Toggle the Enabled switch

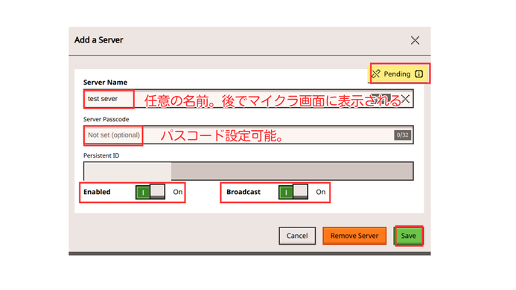pos(150,192)
